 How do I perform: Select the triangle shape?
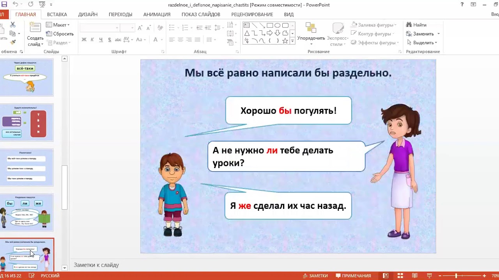click(x=246, y=33)
